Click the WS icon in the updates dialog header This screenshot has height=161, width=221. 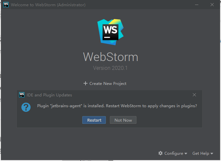click(x=22, y=95)
